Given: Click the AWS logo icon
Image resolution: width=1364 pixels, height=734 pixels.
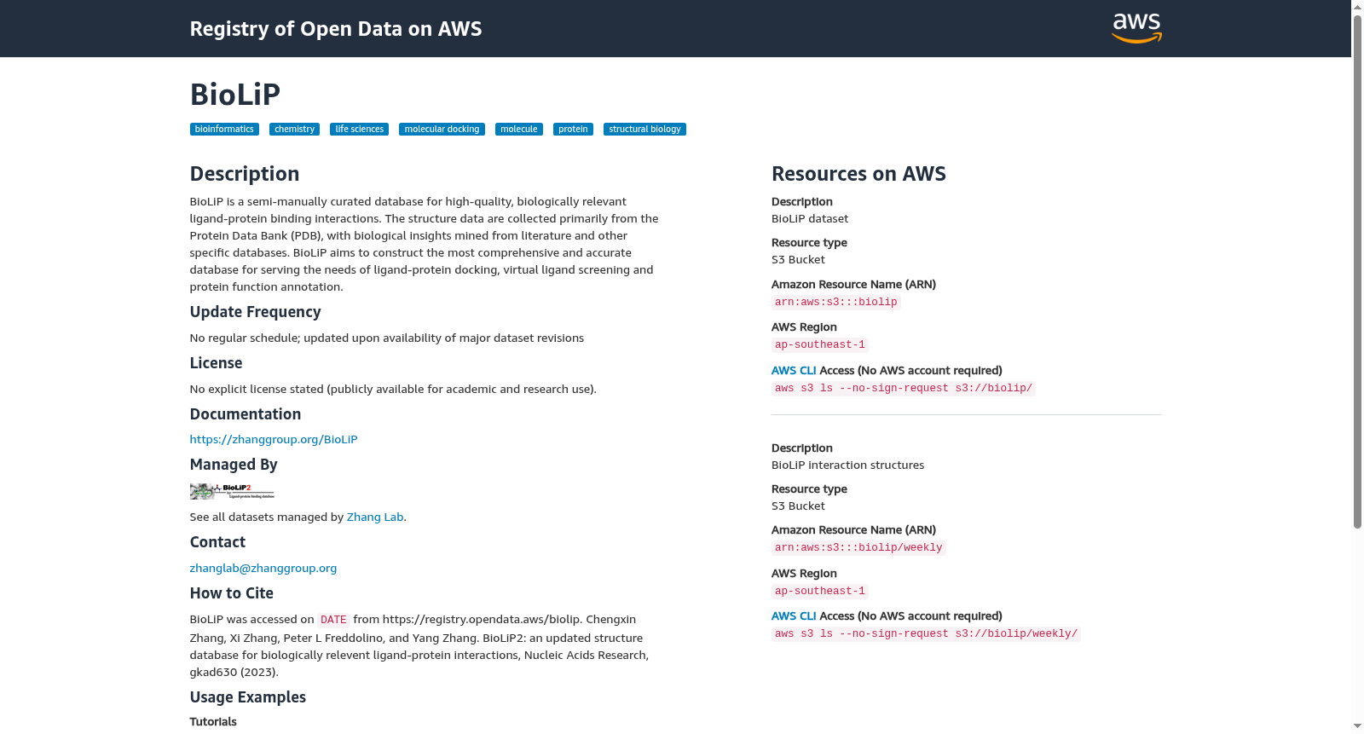Looking at the screenshot, I should (x=1136, y=28).
